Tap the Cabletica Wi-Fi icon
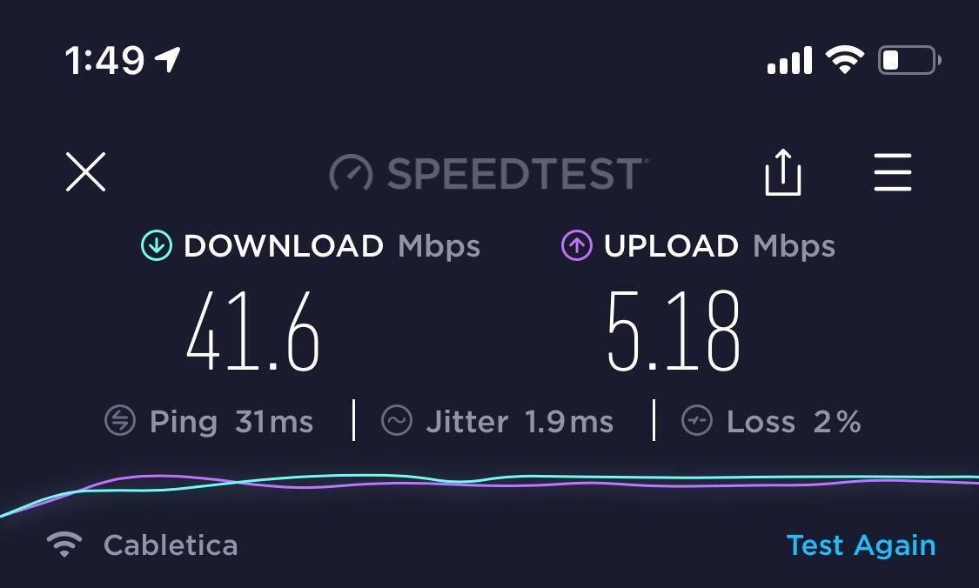 (64, 545)
